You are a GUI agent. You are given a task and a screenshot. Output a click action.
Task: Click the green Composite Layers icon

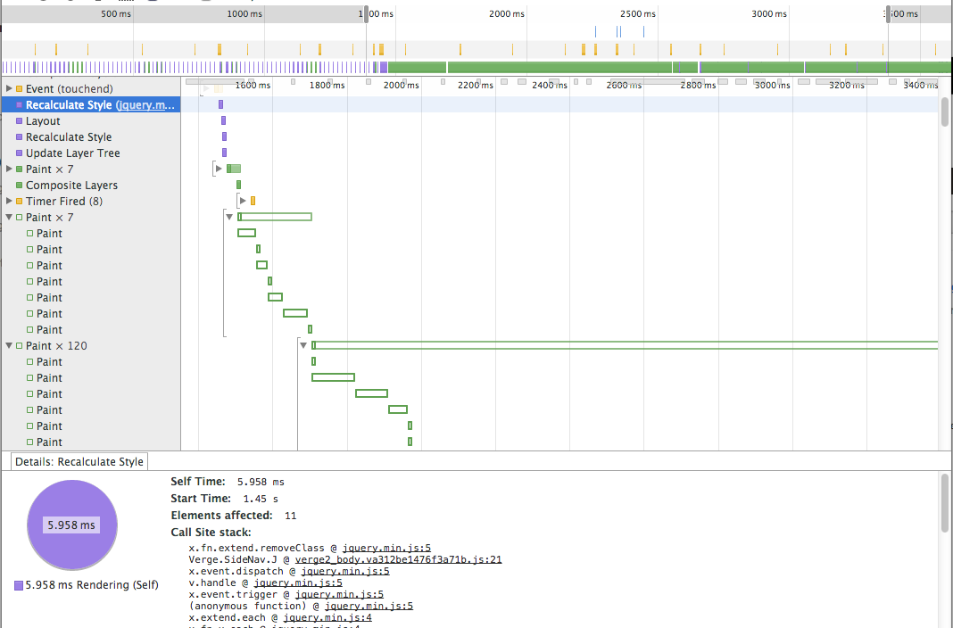[19, 186]
